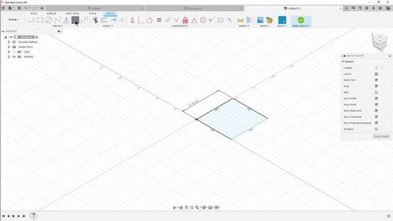Apply the Parallel constraint
Image resolution: width=393 pixels, height=221 pixels.
coord(168,20)
